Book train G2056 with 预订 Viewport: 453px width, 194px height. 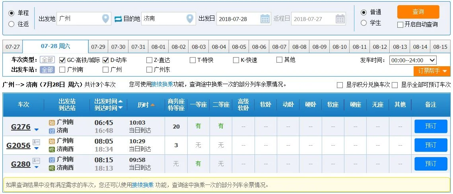[431, 145]
